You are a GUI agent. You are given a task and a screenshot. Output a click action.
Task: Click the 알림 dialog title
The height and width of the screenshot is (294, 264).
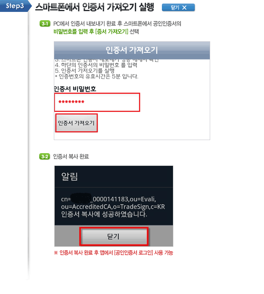[69, 177]
